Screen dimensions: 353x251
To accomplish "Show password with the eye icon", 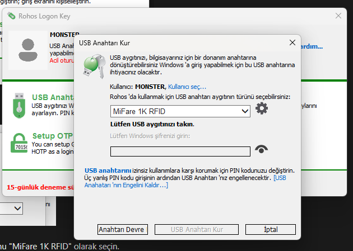I will (x=261, y=149).
